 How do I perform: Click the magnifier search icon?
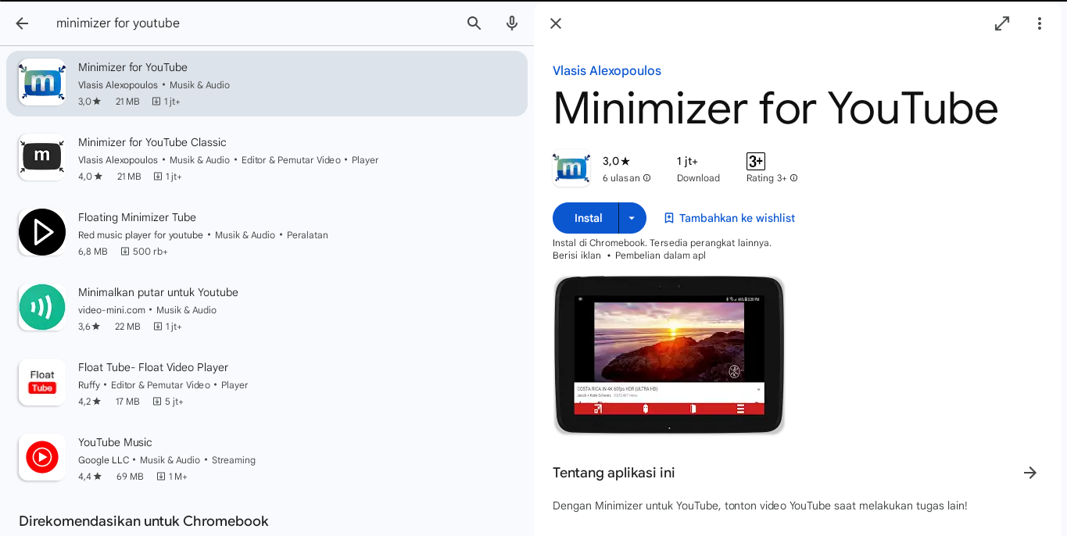coord(474,23)
